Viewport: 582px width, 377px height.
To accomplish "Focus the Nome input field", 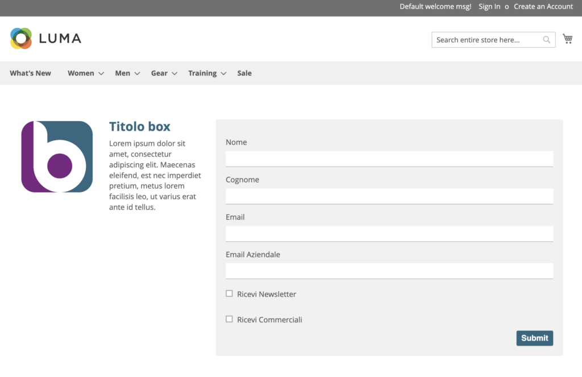I will coord(389,159).
